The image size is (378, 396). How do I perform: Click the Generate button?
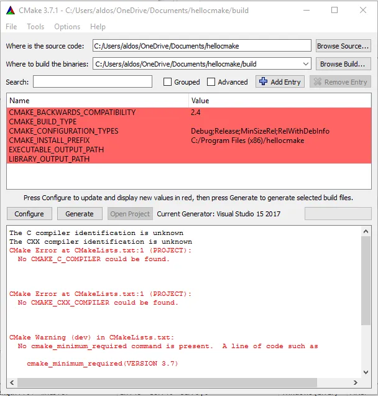[x=80, y=214]
